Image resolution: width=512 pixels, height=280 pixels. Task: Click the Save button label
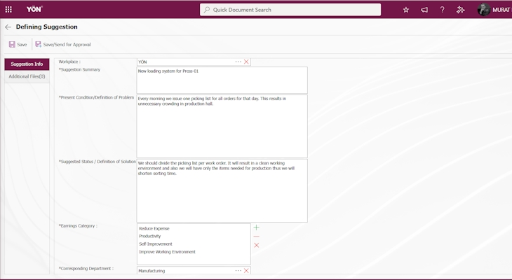pos(22,45)
